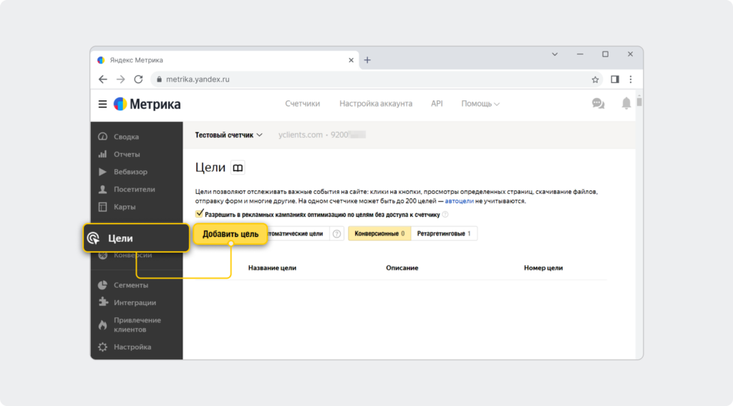The height and width of the screenshot is (406, 733).
Task: Bookmark page with the star icon
Action: tap(595, 79)
